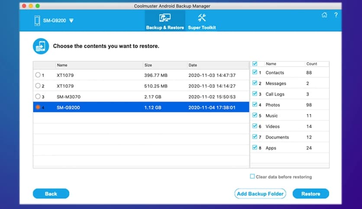Click date 2020-11-04 17:38:01 in selected row

(212, 108)
